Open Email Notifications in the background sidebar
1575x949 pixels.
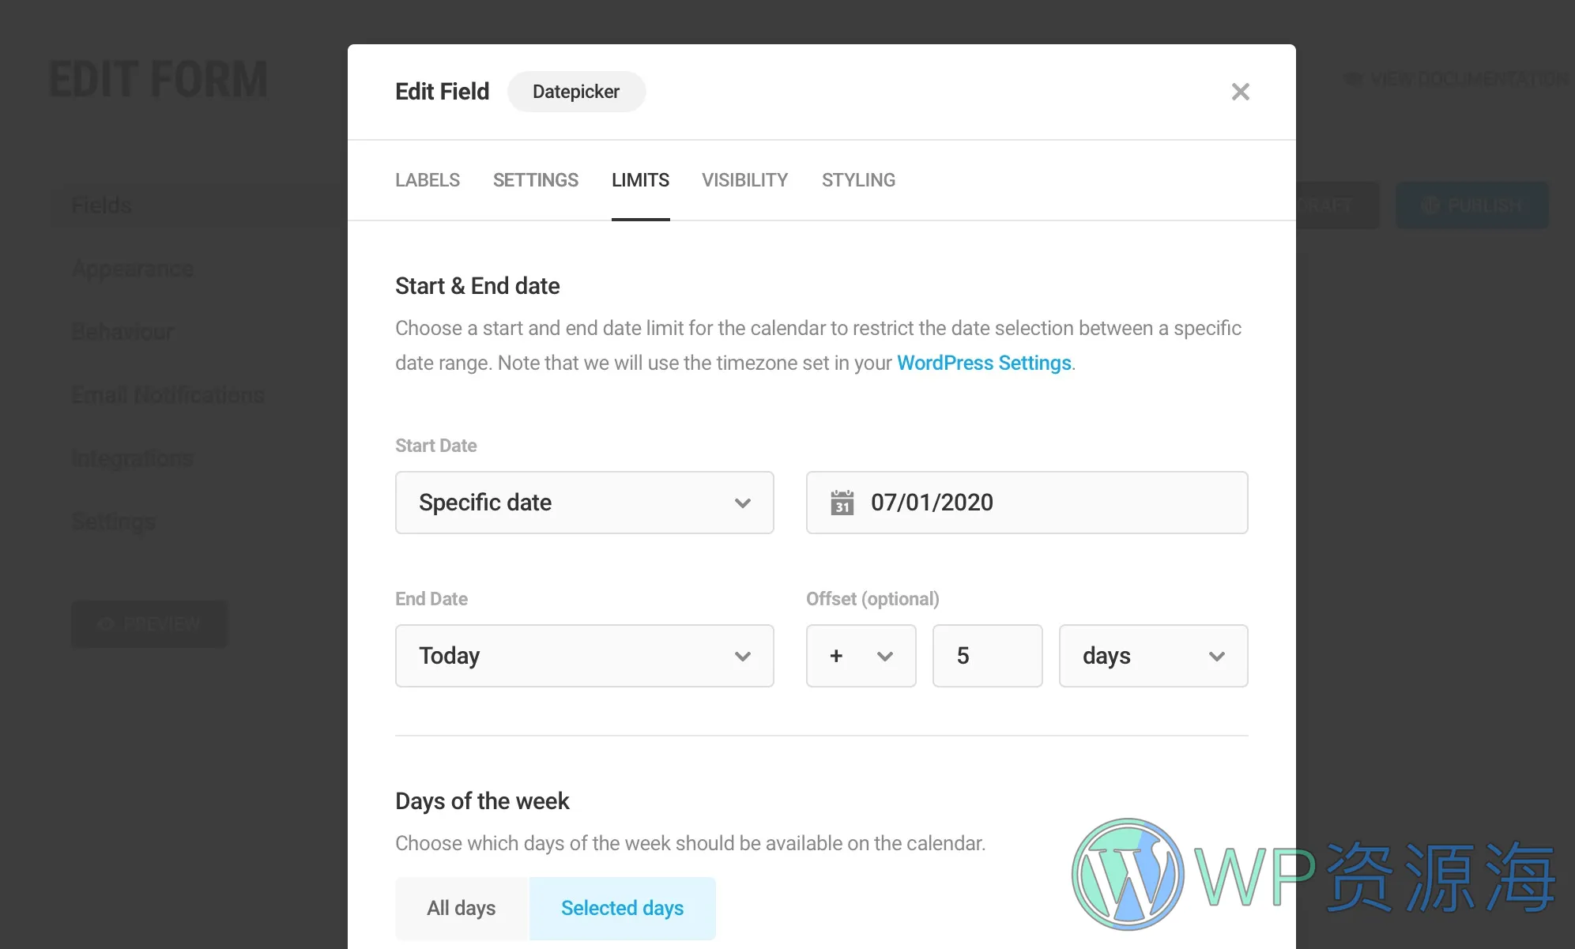(x=168, y=395)
